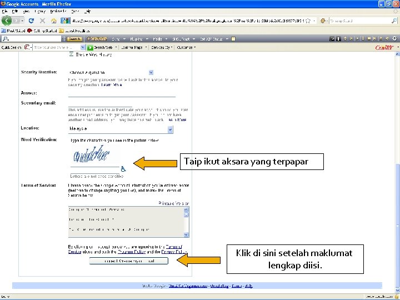Open the Latest Headlines feed bookmark
400x300 pixels.
[x=74, y=31]
